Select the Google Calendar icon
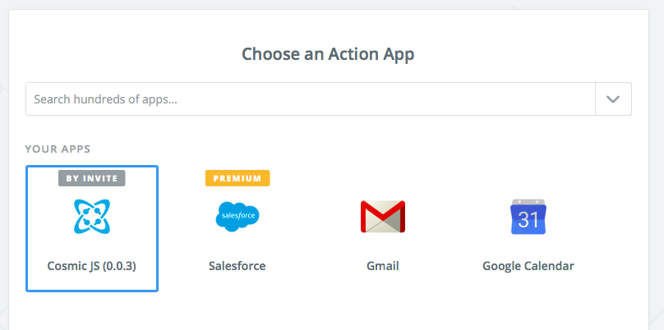Image resolution: width=664 pixels, height=330 pixels. 528,217
